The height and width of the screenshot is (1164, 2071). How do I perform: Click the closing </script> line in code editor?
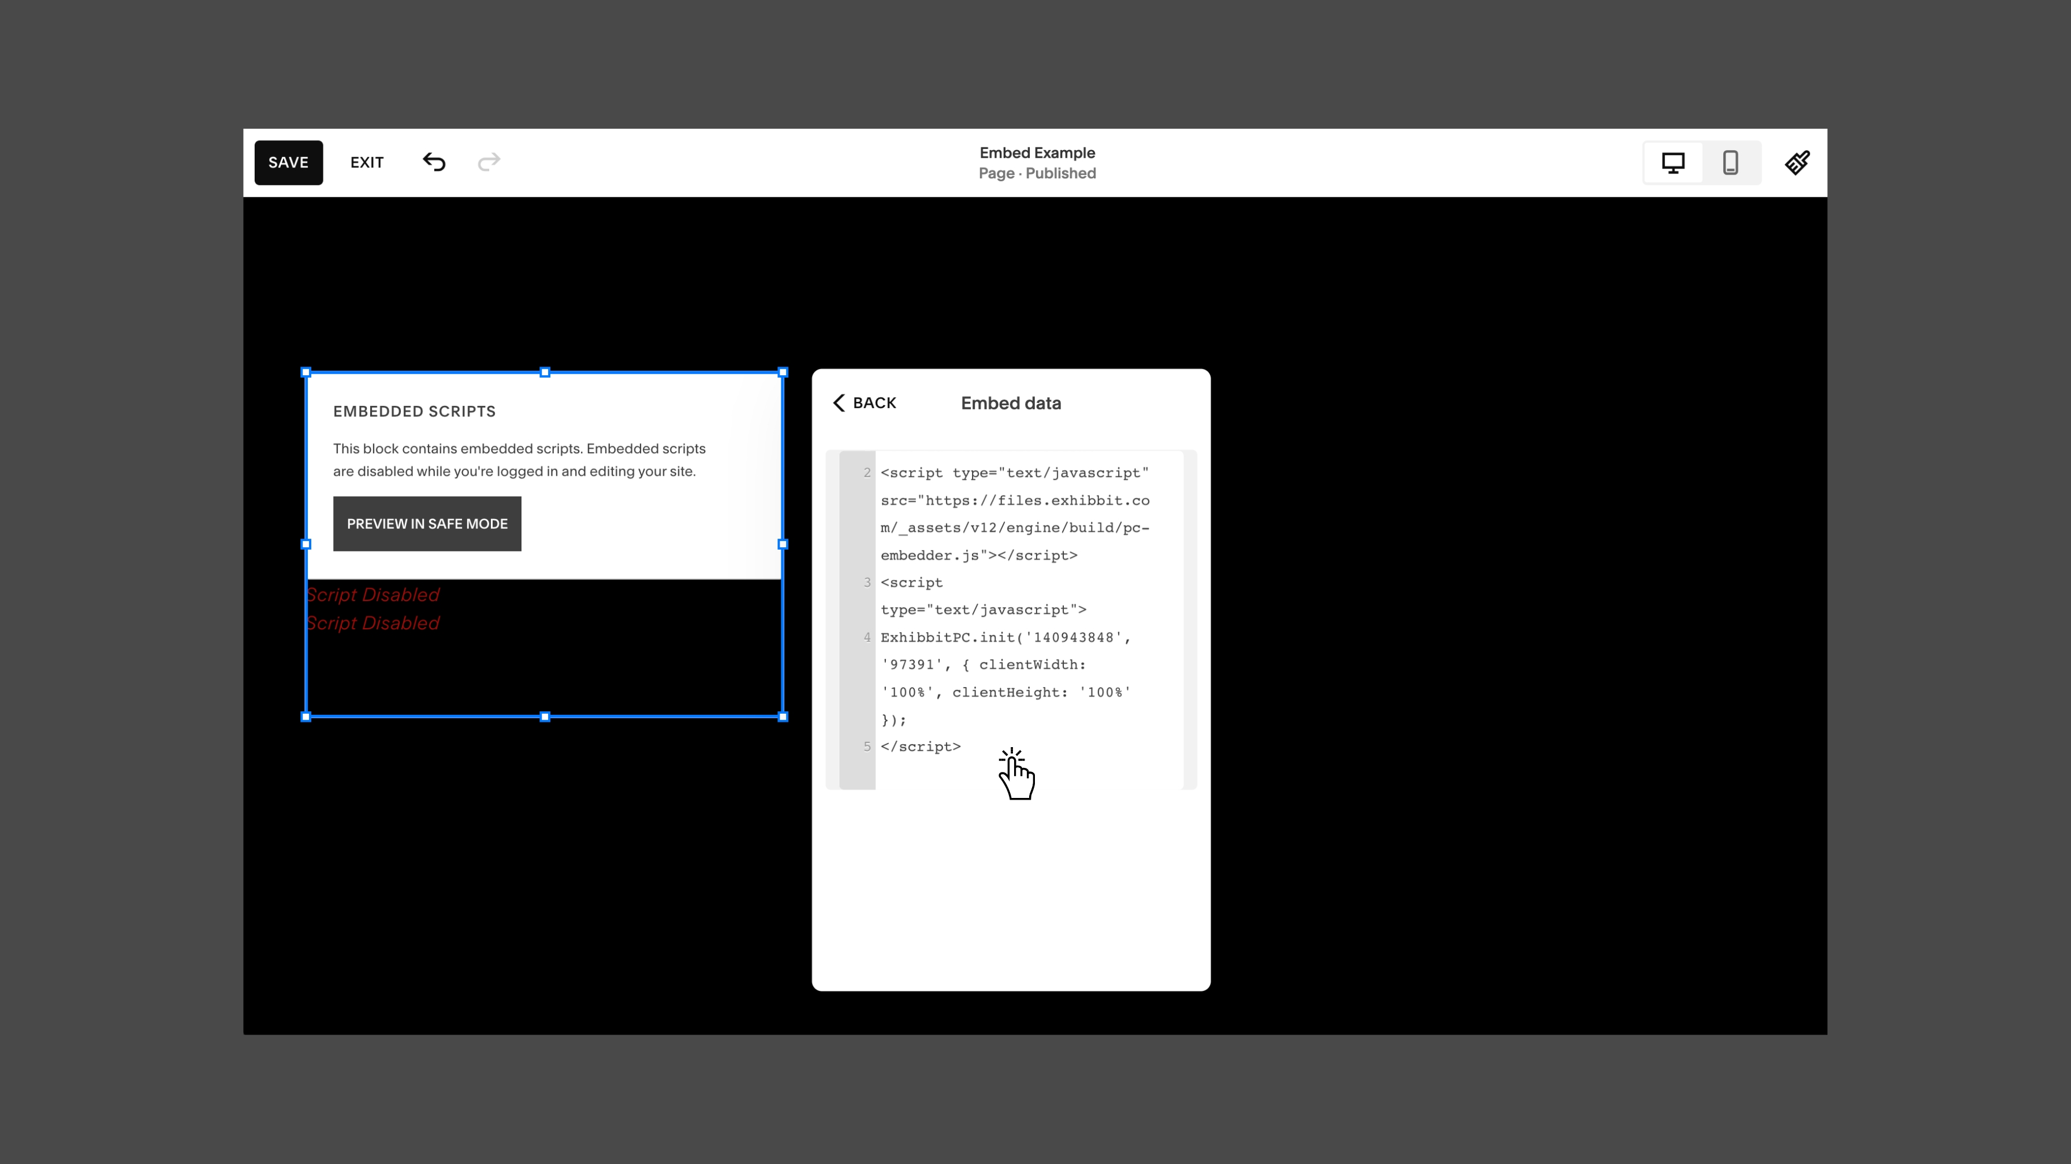click(x=921, y=746)
